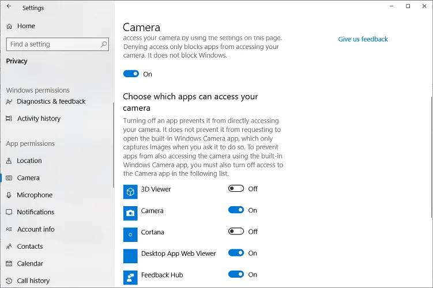Click 'Choose which apps can access' heading
Viewport: 433px width, 288px height.
tap(190, 102)
